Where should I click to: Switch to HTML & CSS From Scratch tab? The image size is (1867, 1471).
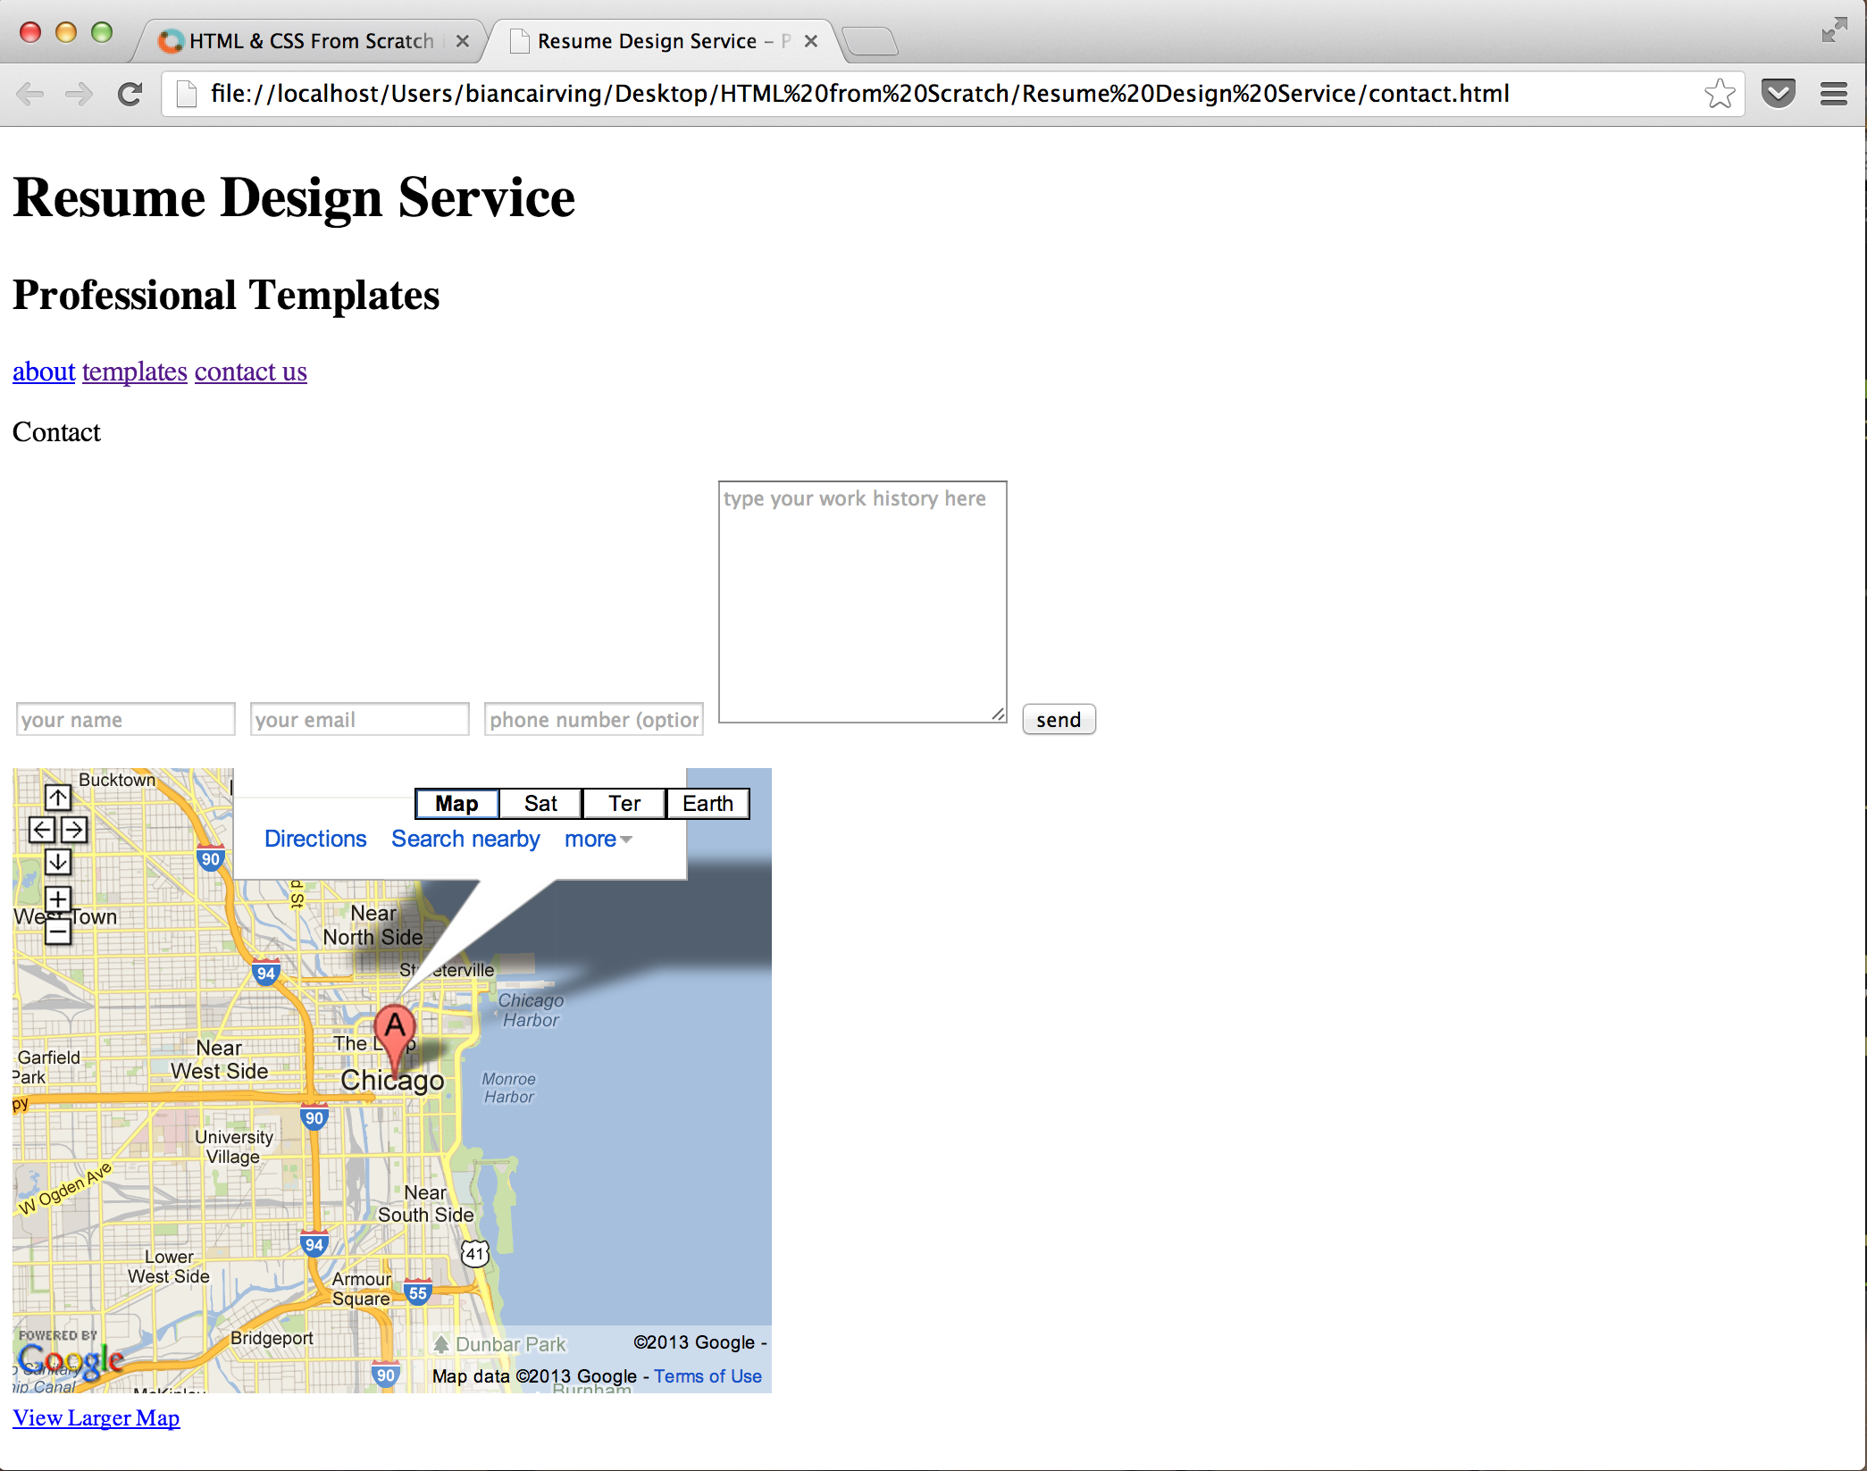coord(311,41)
